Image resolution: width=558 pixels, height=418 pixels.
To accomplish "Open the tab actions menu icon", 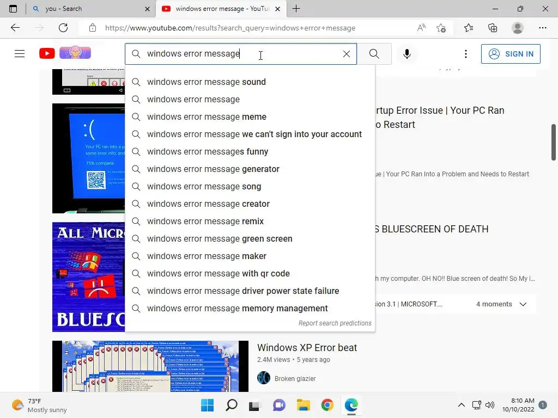I will pos(13,9).
